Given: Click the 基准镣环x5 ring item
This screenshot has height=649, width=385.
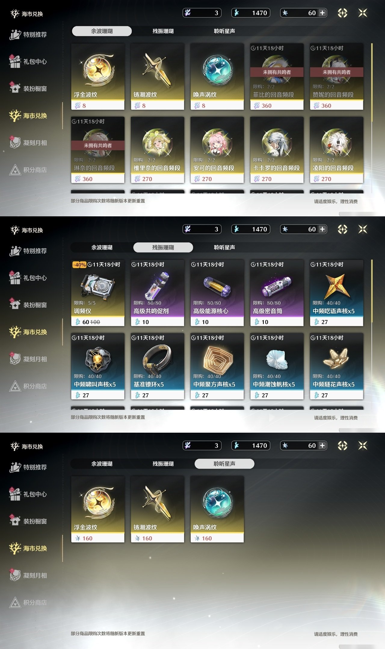Looking at the screenshot, I should (x=157, y=366).
